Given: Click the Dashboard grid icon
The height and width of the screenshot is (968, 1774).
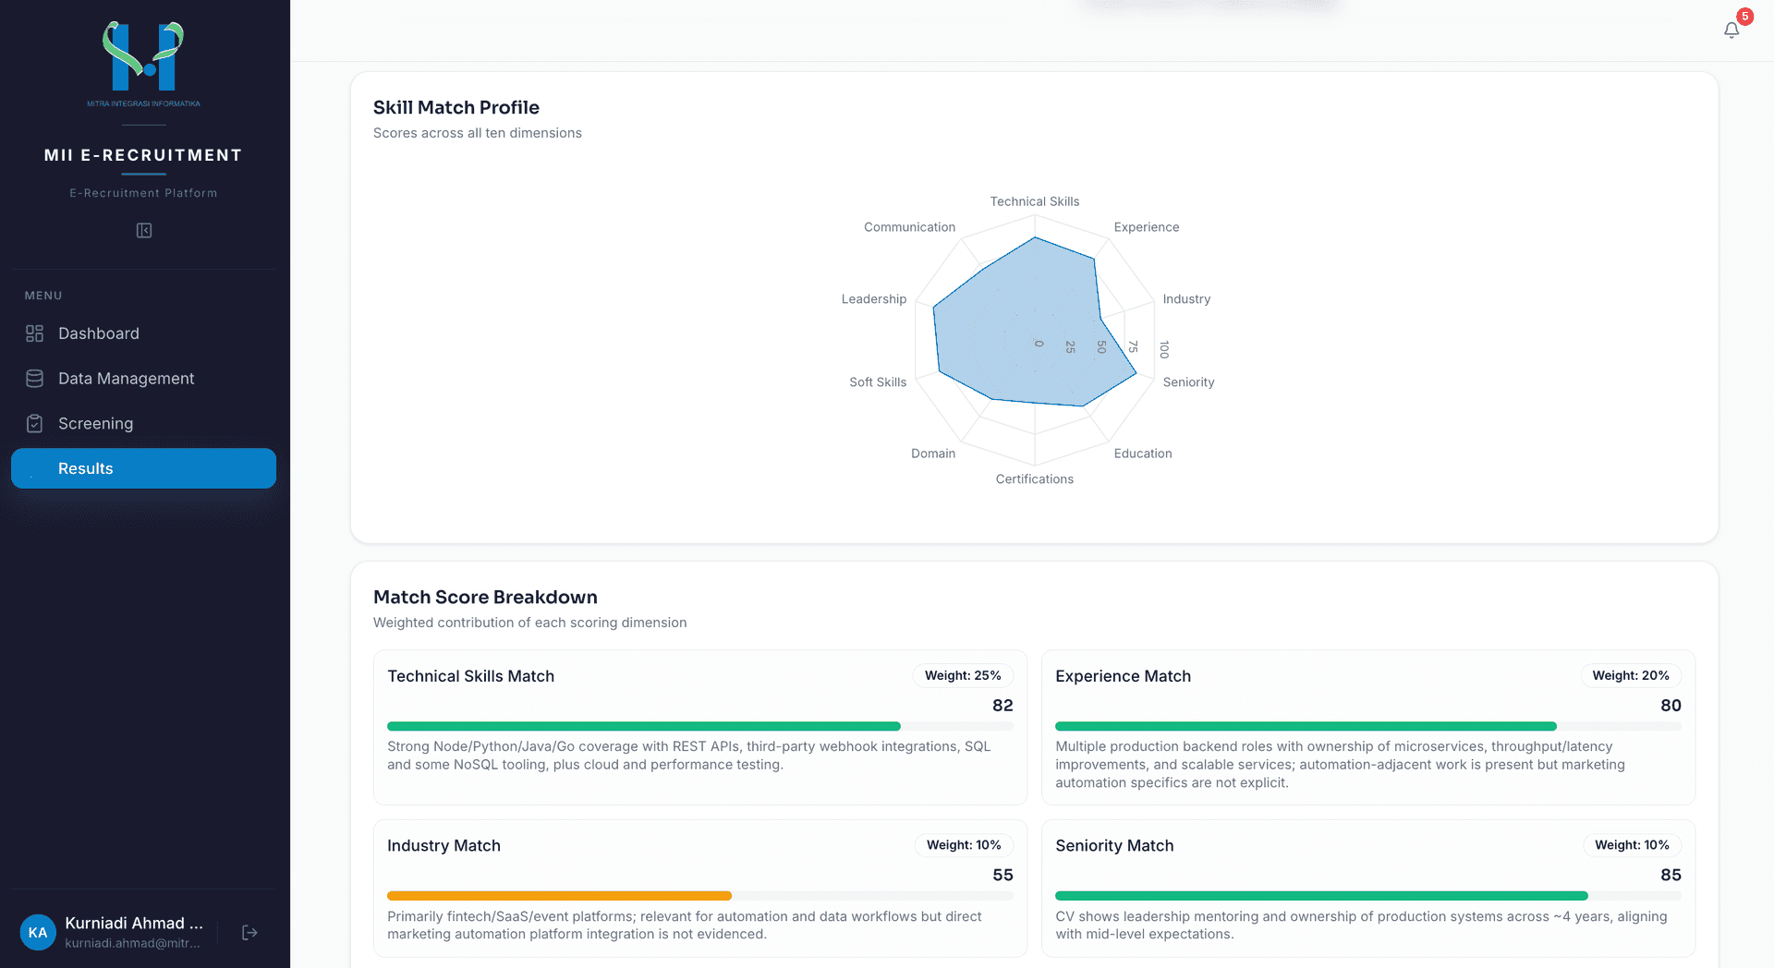Looking at the screenshot, I should [34, 333].
